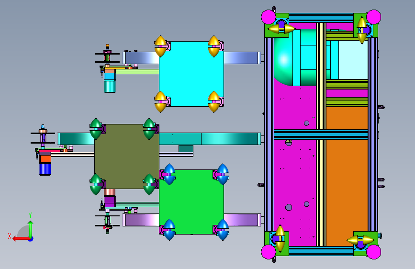Select the lower orange panel in the frame
This screenshot has width=415, height=269.
[347, 193]
